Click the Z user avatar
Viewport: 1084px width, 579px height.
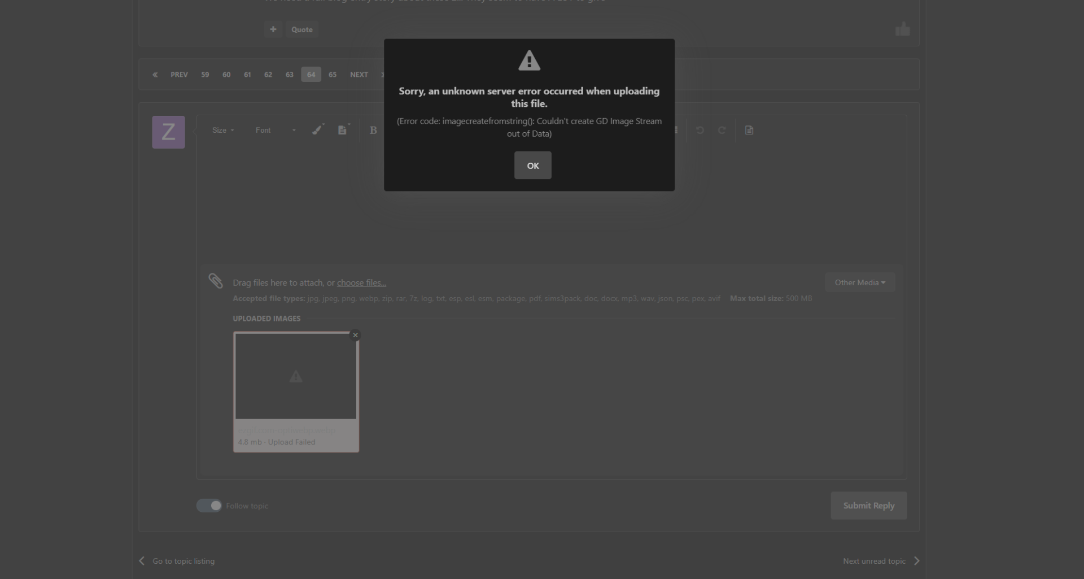[168, 132]
